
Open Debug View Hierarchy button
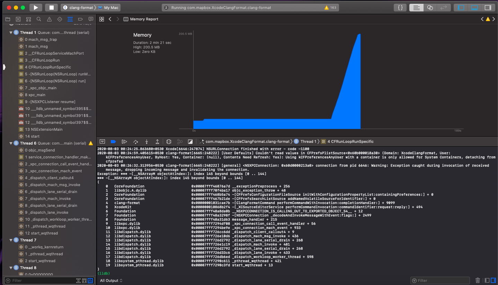pos(169,141)
